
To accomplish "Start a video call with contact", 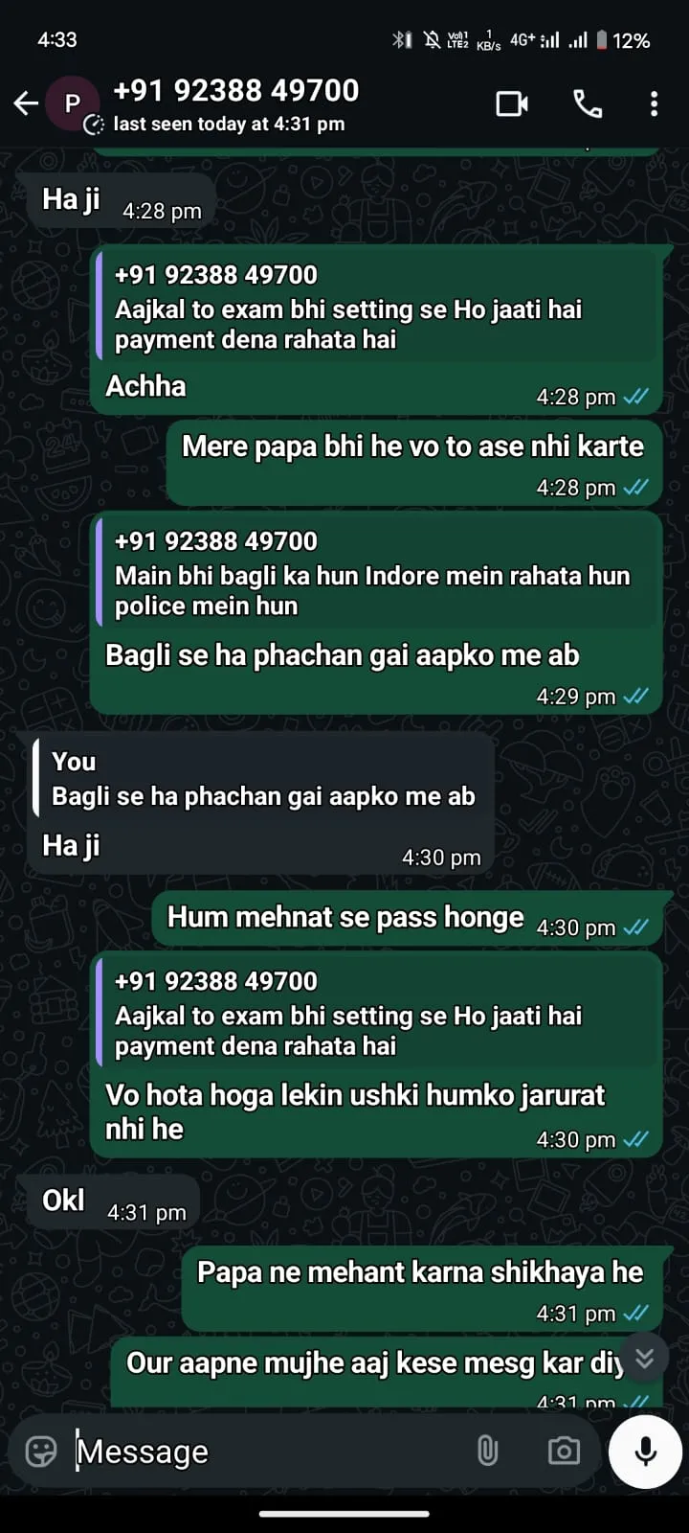I will pos(512,103).
